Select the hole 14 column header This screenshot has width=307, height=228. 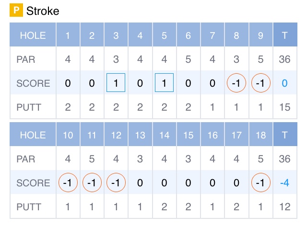tap(164, 135)
